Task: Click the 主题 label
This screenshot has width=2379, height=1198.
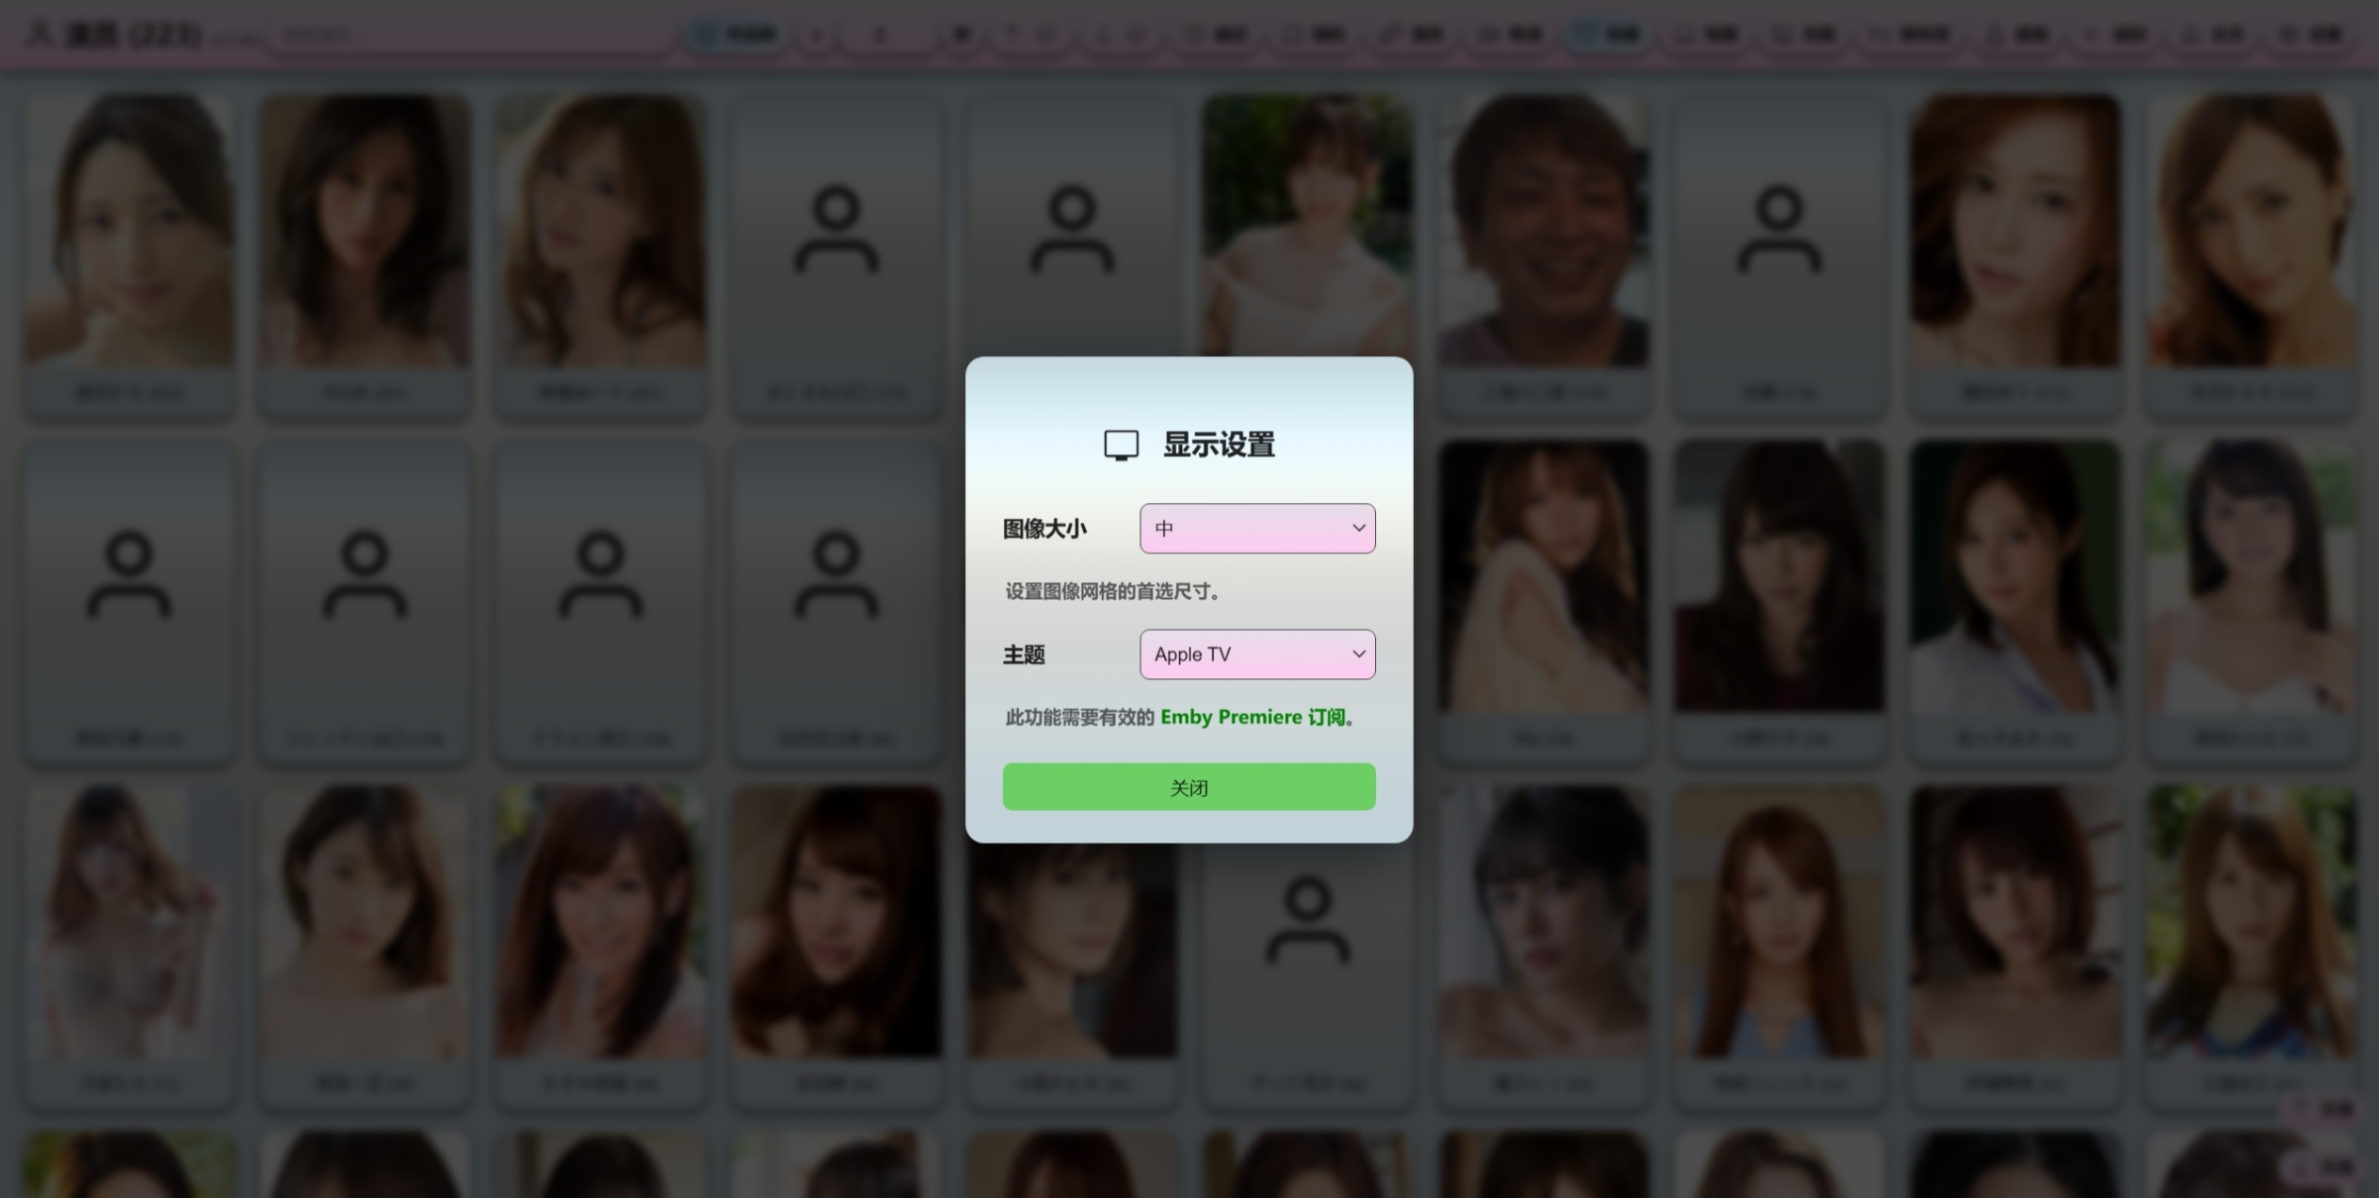Action: (1024, 654)
